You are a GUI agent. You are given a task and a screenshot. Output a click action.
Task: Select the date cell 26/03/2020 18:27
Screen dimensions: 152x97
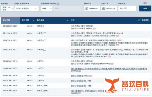(10, 26)
